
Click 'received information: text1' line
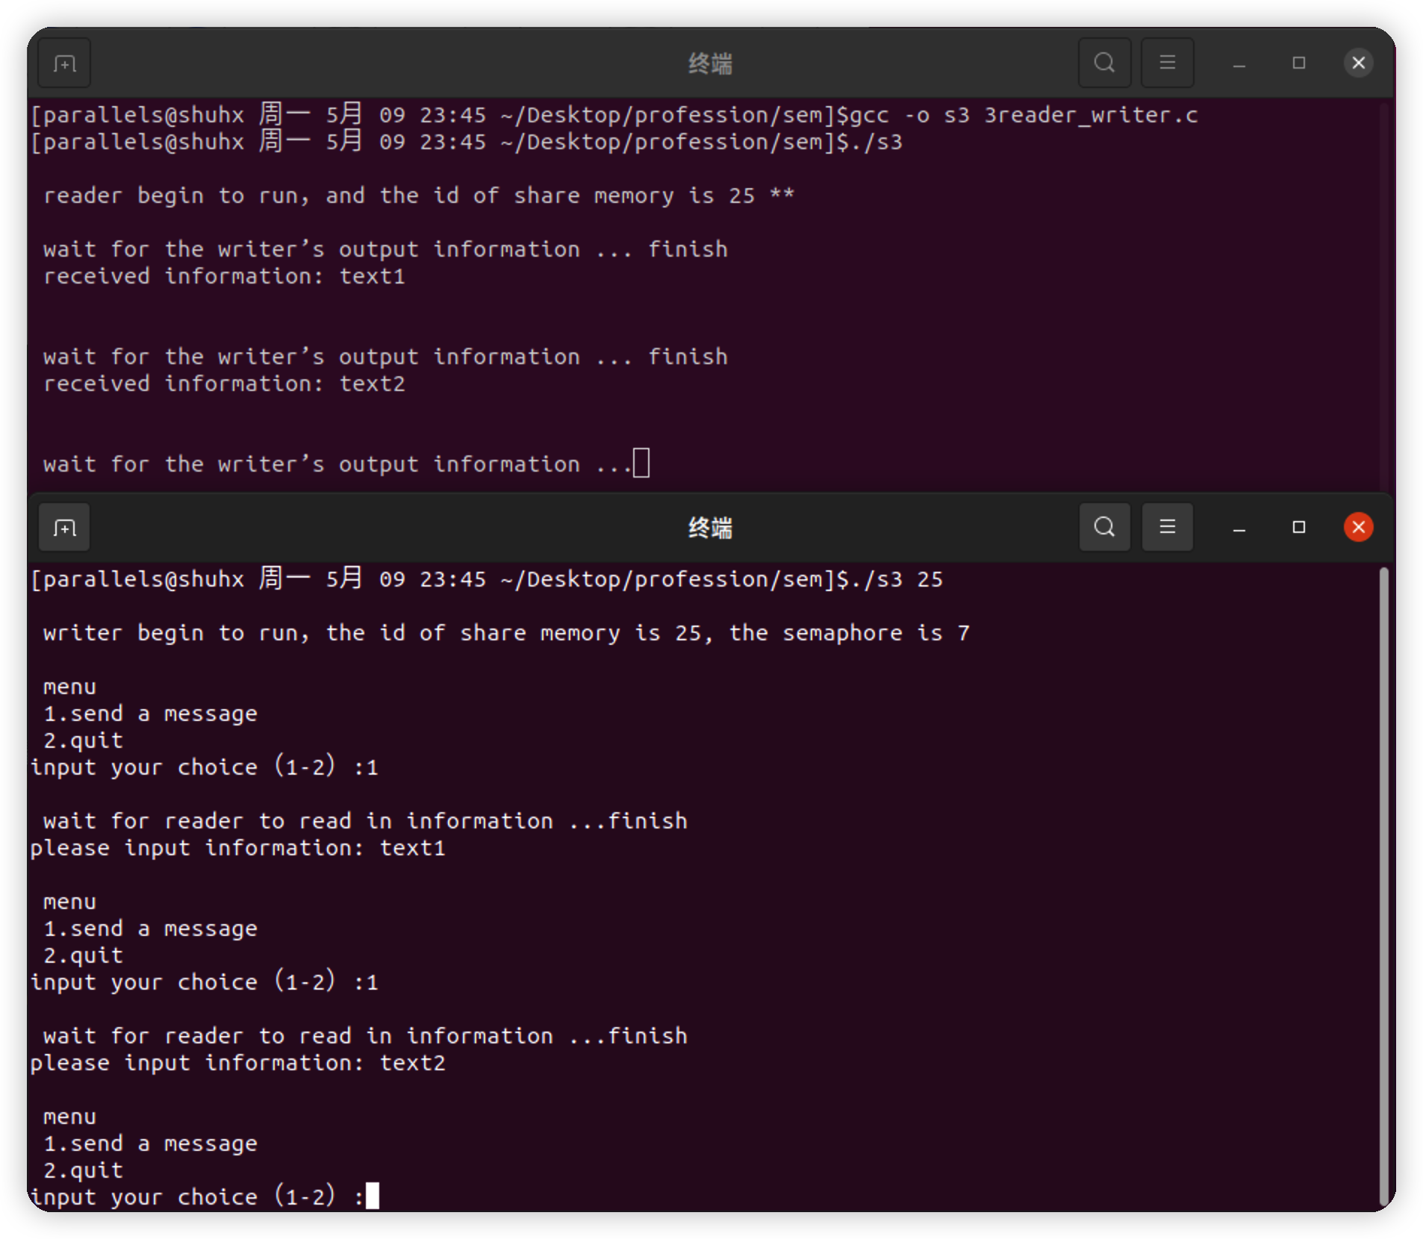[224, 276]
